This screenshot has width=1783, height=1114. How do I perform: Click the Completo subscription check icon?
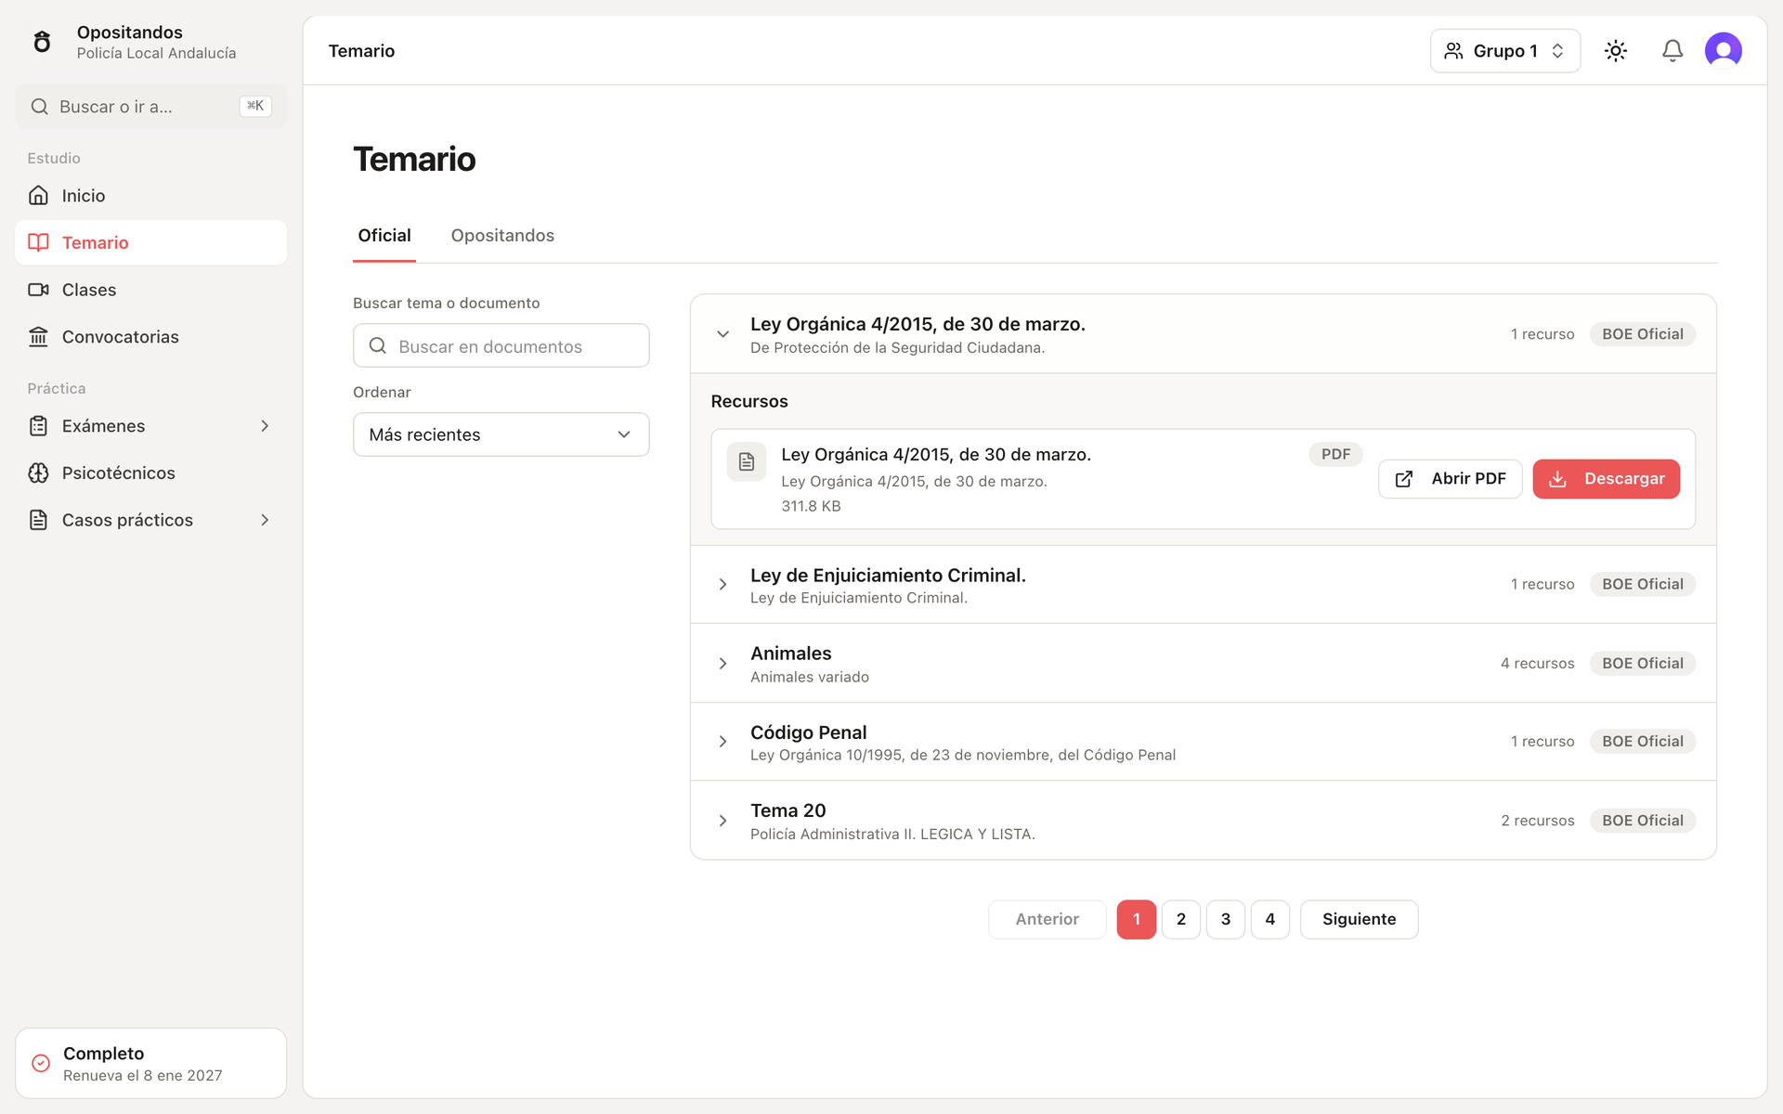[x=41, y=1063]
